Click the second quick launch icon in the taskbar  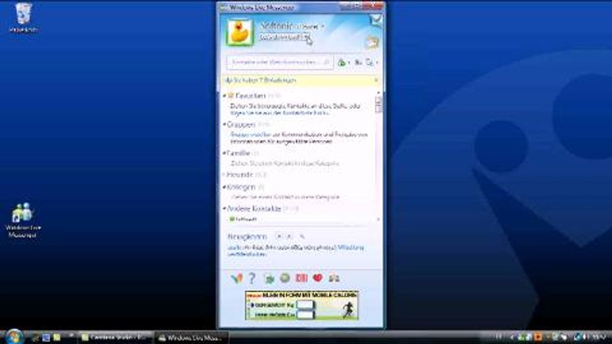pyautogui.click(x=46, y=338)
